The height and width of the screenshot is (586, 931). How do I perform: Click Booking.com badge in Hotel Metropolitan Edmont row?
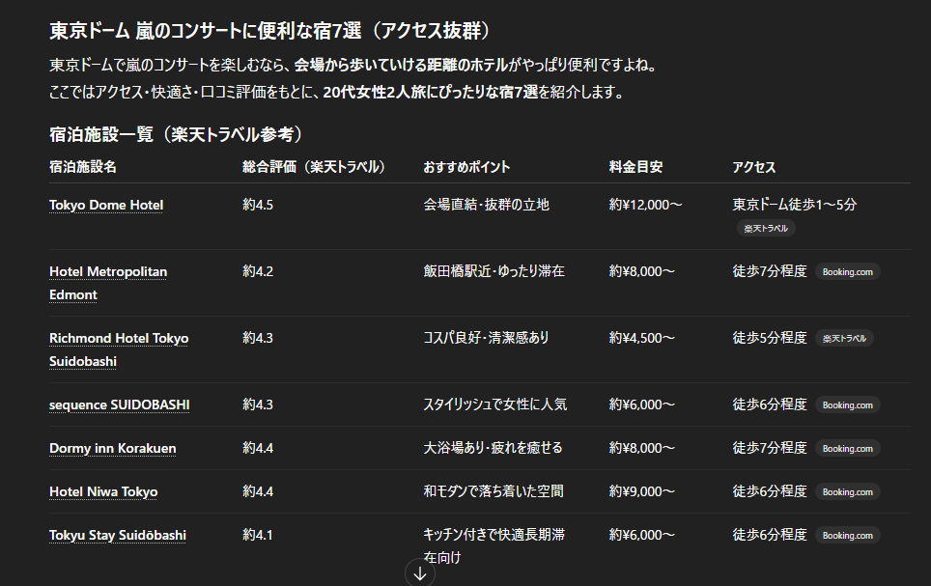pyautogui.click(x=847, y=272)
